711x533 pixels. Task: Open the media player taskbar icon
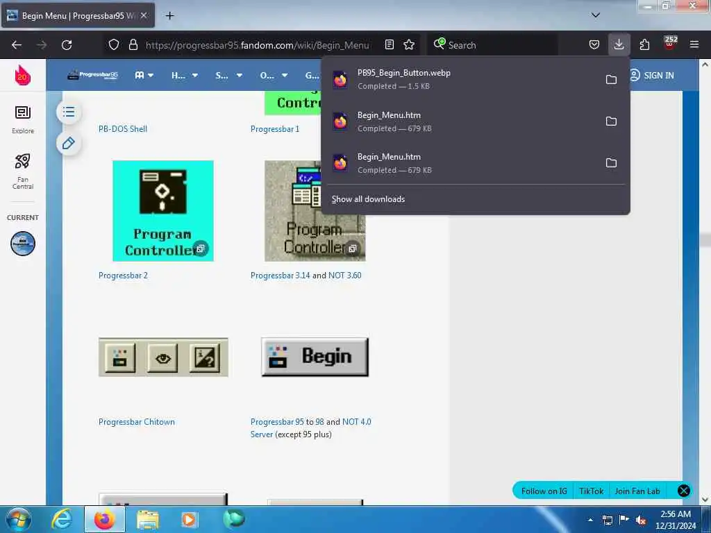[x=189, y=519]
